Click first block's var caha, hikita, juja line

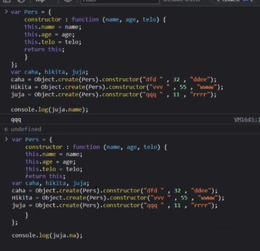[49, 72]
